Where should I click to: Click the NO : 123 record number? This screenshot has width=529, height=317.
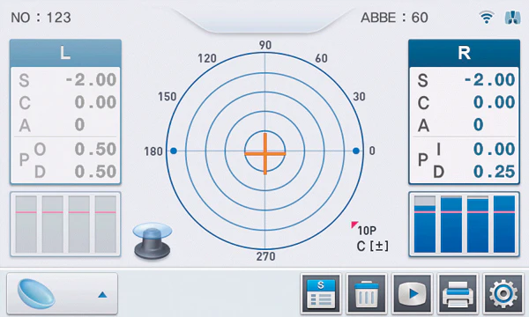pos(41,18)
